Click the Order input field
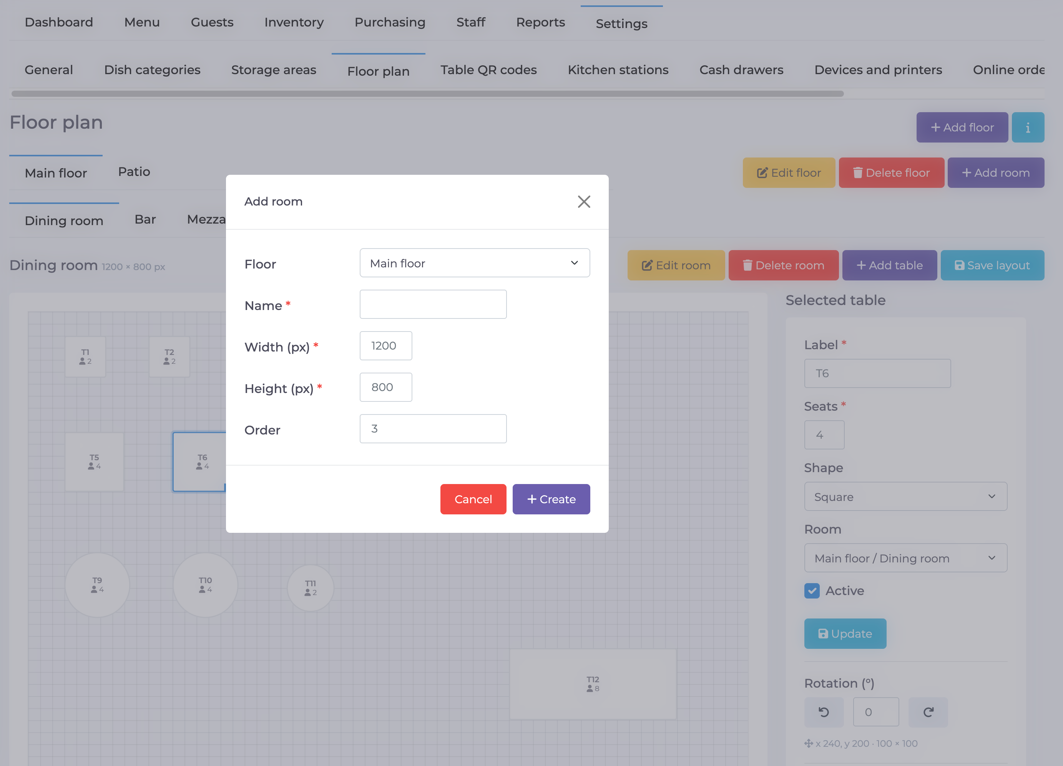 433,428
